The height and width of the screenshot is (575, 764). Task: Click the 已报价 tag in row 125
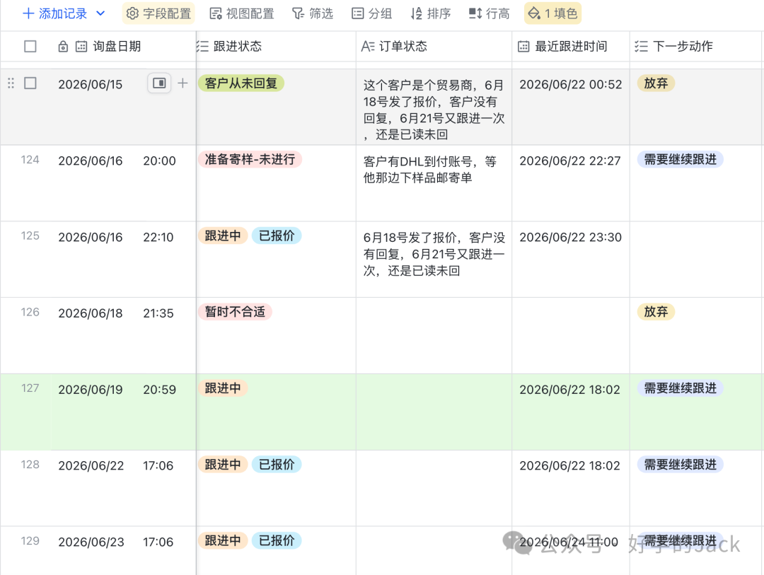(x=277, y=236)
